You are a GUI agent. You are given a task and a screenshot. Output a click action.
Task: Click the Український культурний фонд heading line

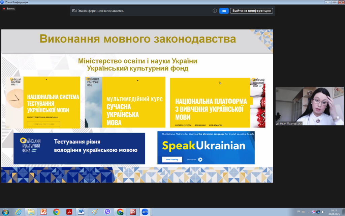pos(138,68)
